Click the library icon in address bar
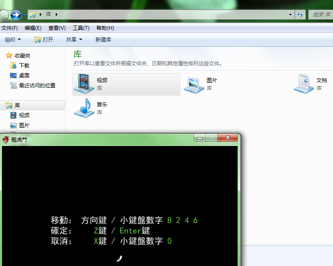The width and height of the screenshot is (333, 266). 32,14
